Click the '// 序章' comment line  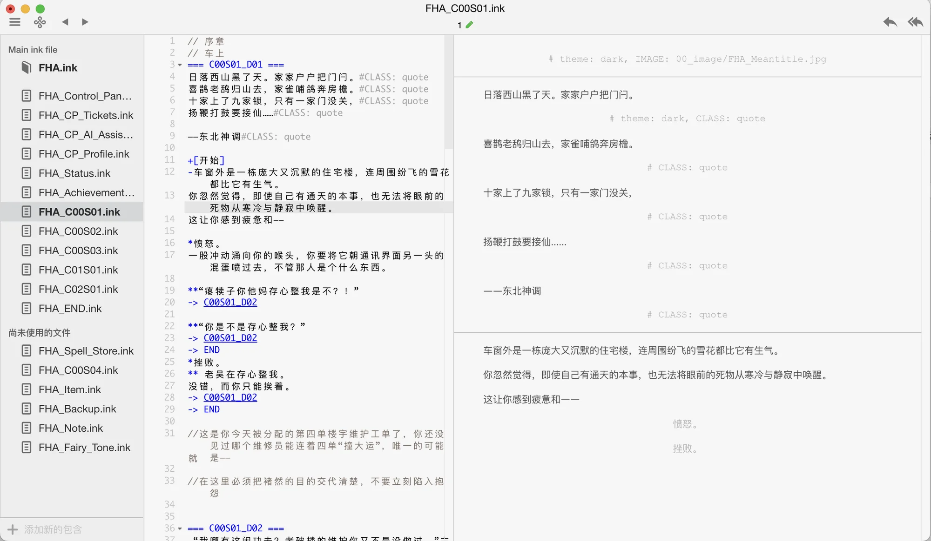pyautogui.click(x=206, y=41)
